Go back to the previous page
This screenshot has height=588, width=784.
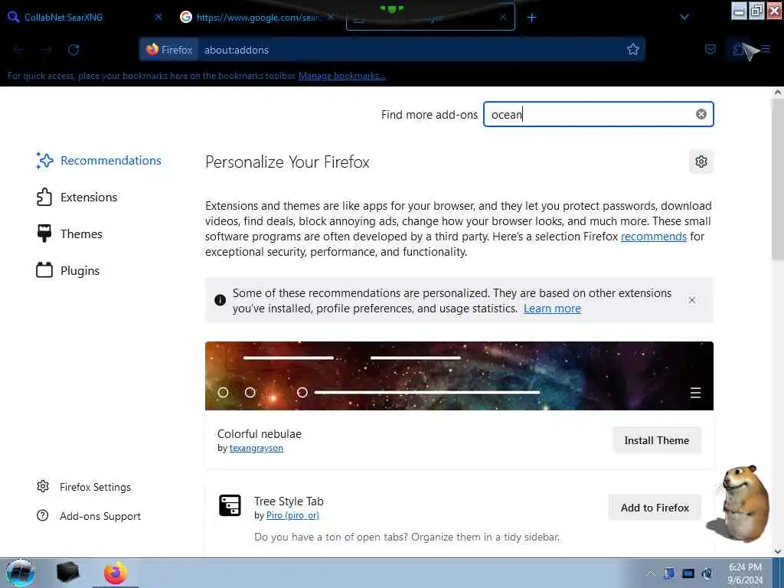tap(18, 50)
